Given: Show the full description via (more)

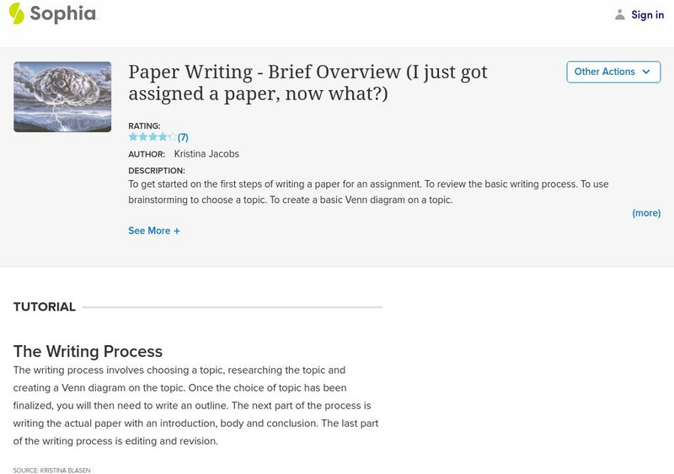Looking at the screenshot, I should [646, 213].
